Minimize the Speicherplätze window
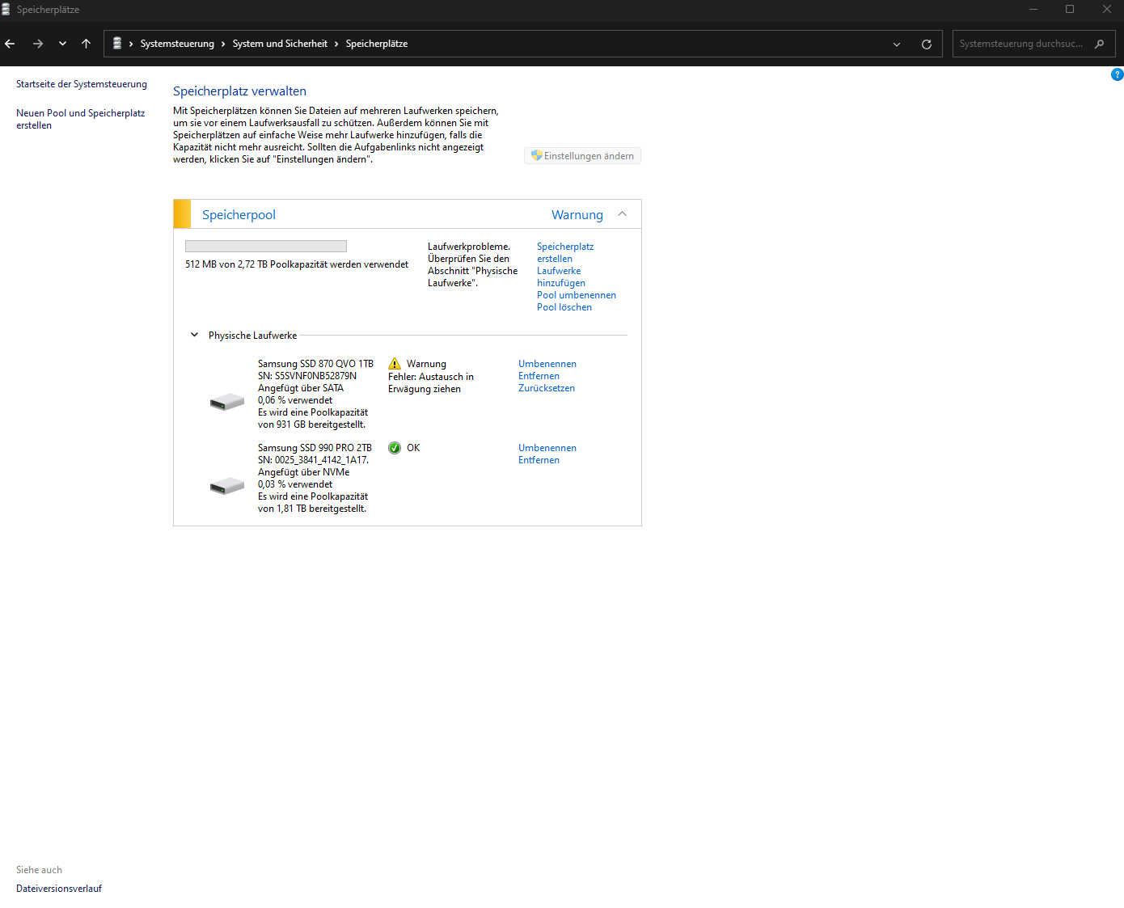Screen dimensions: 1124x908 (x=1033, y=10)
